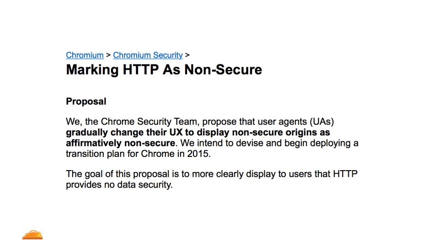Open the Chromium breadcrumb link

pos(85,55)
